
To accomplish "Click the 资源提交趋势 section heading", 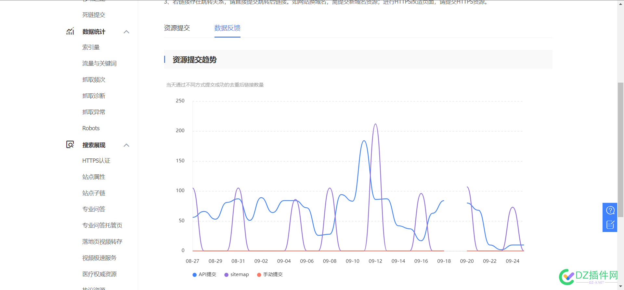I will (195, 60).
